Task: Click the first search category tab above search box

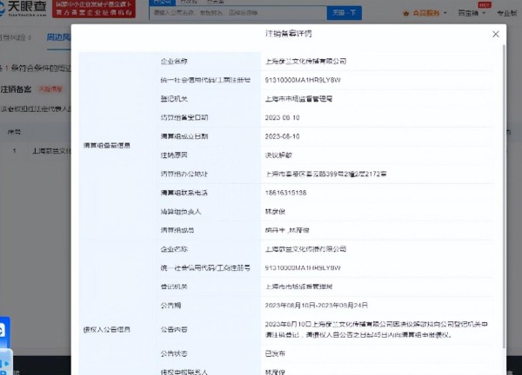Action: coord(161,3)
